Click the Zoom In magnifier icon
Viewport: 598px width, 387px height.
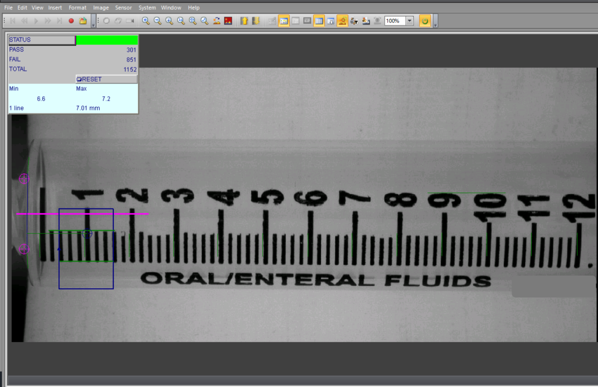point(146,21)
